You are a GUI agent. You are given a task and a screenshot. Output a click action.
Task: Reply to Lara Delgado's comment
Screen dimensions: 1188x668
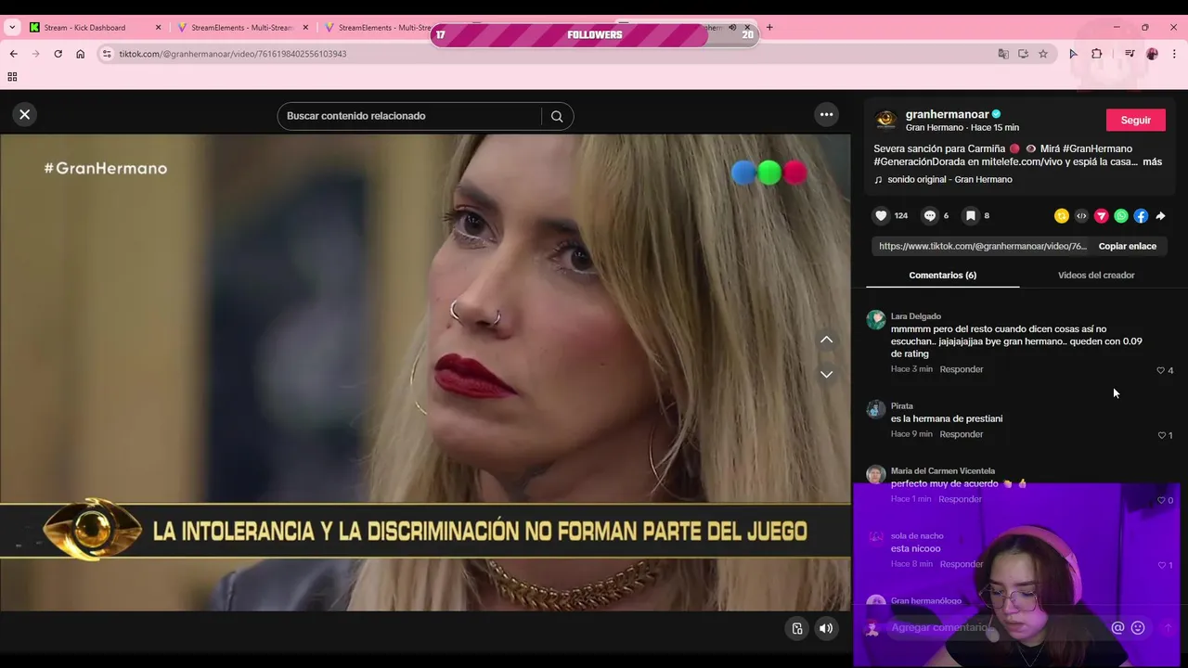[x=961, y=369]
